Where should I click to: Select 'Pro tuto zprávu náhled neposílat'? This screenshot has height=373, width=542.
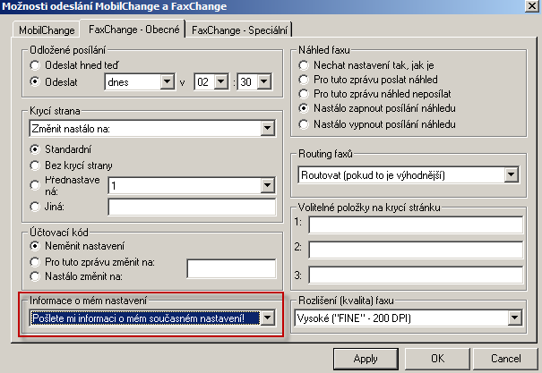click(304, 94)
